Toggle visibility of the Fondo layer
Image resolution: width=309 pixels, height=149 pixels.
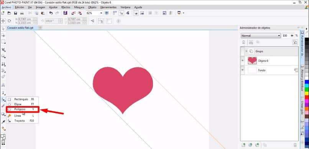click(x=243, y=70)
